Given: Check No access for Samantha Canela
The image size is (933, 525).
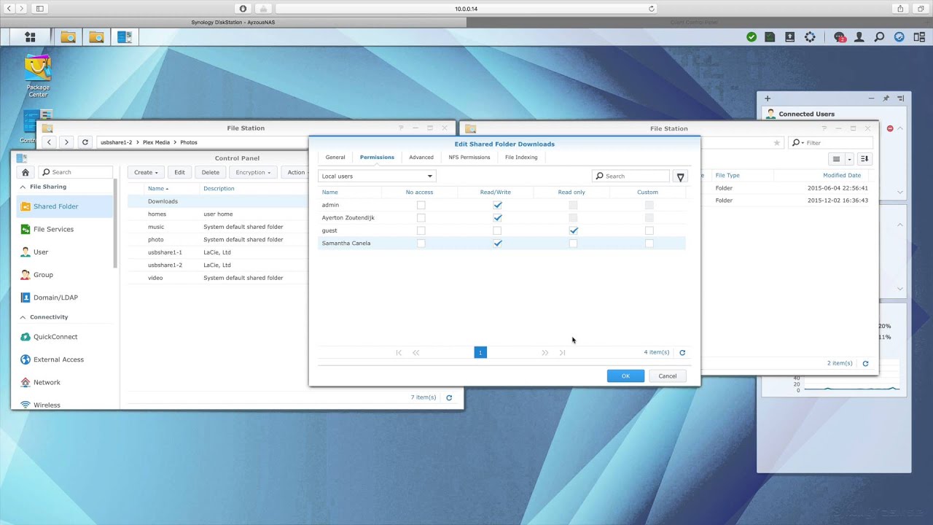Looking at the screenshot, I should pos(421,243).
